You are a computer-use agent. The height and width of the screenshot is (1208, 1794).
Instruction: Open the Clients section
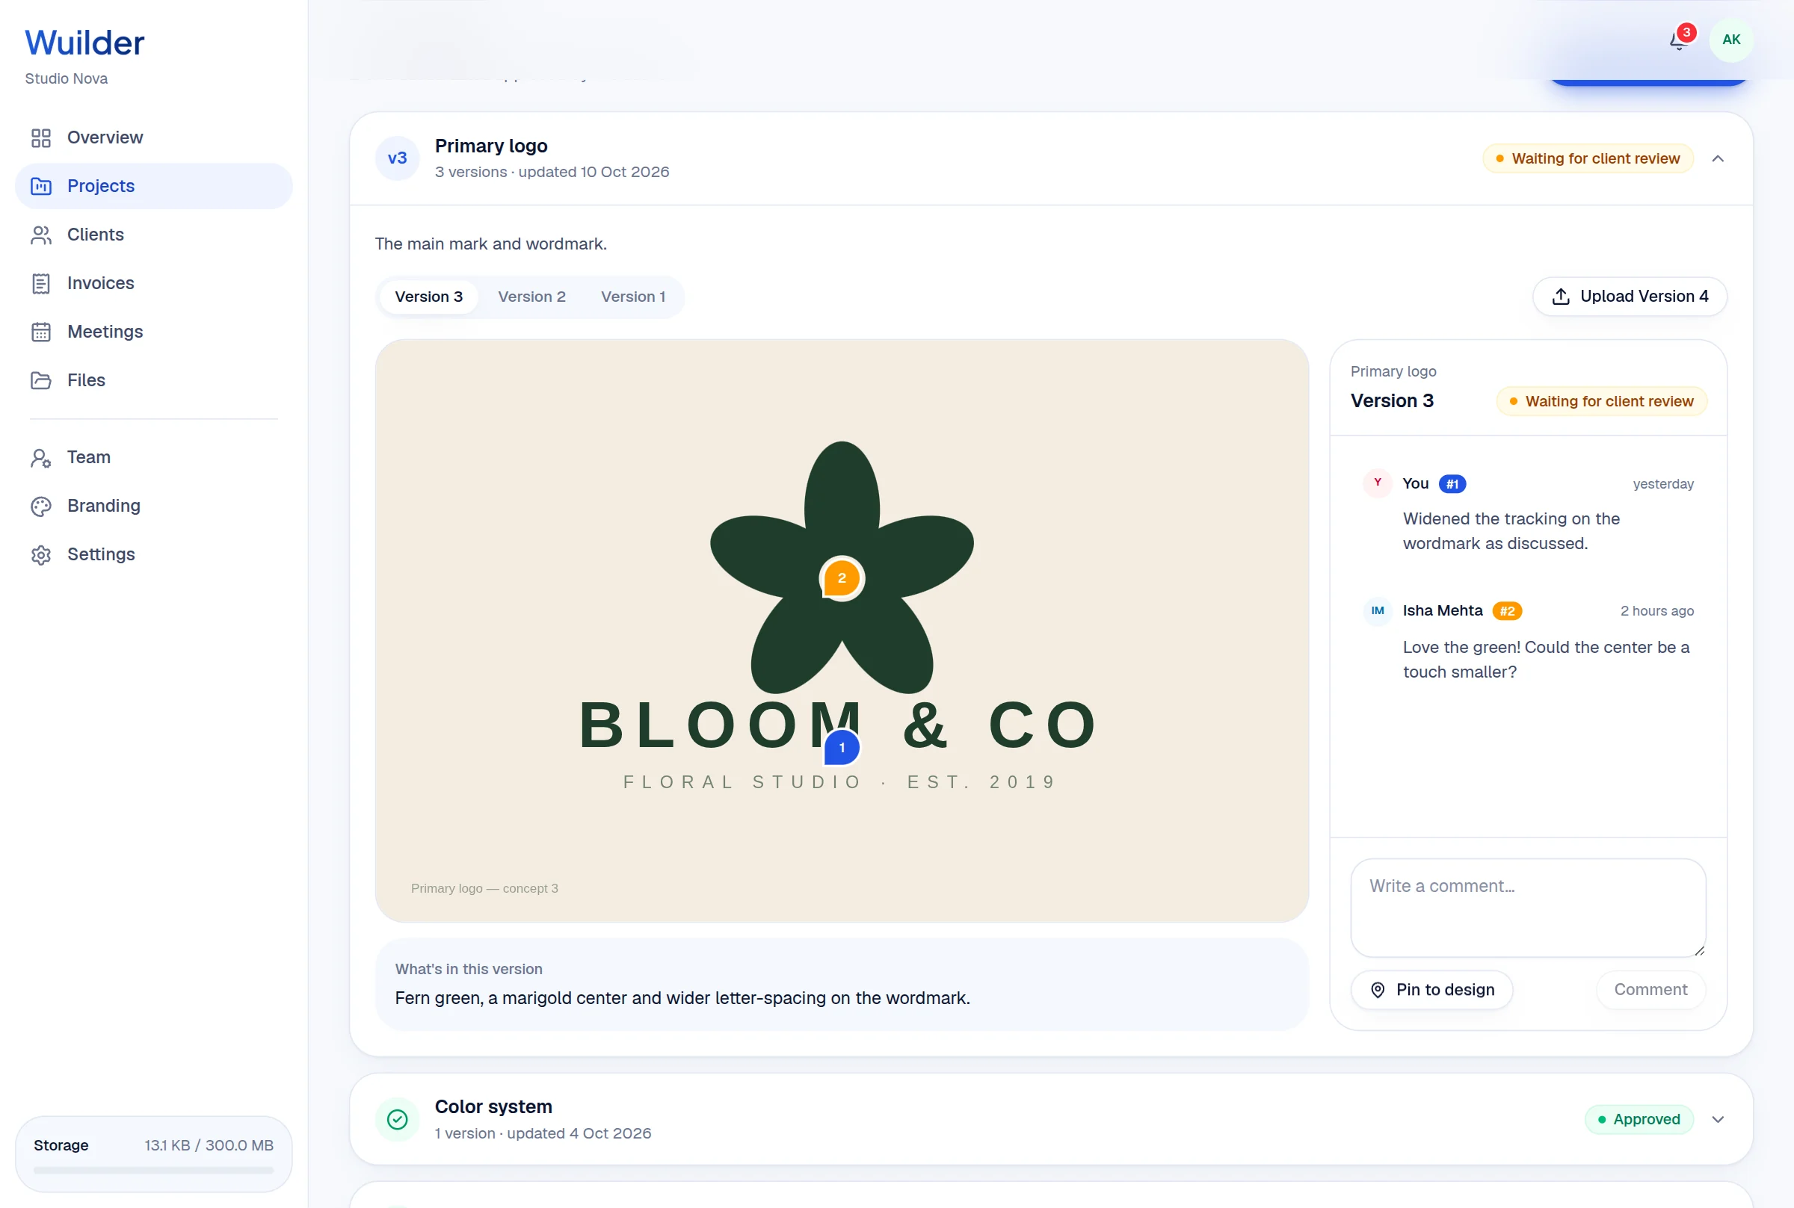(x=153, y=235)
